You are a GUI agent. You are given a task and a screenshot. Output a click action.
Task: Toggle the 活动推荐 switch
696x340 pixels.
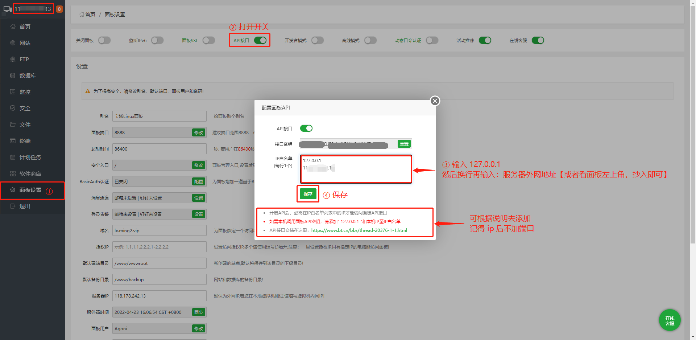point(485,40)
